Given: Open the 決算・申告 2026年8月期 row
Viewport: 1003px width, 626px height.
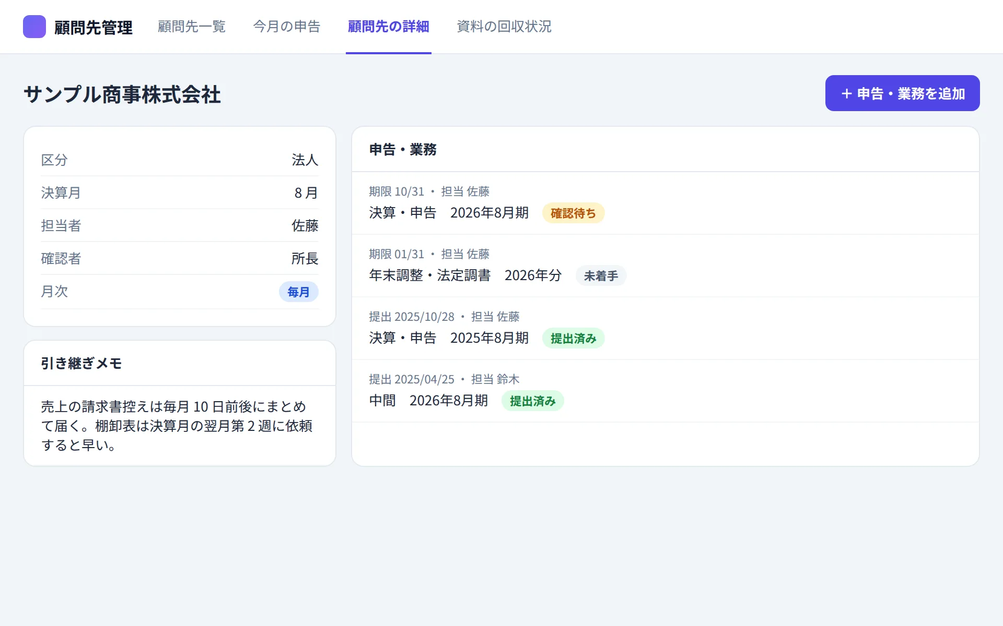Looking at the screenshot, I should (666, 203).
